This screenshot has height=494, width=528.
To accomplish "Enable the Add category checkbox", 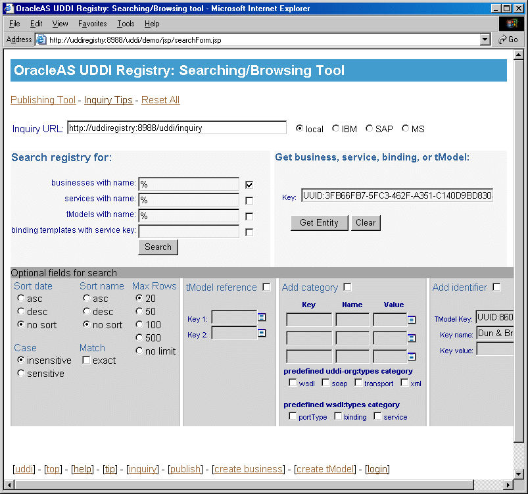I will tap(348, 287).
